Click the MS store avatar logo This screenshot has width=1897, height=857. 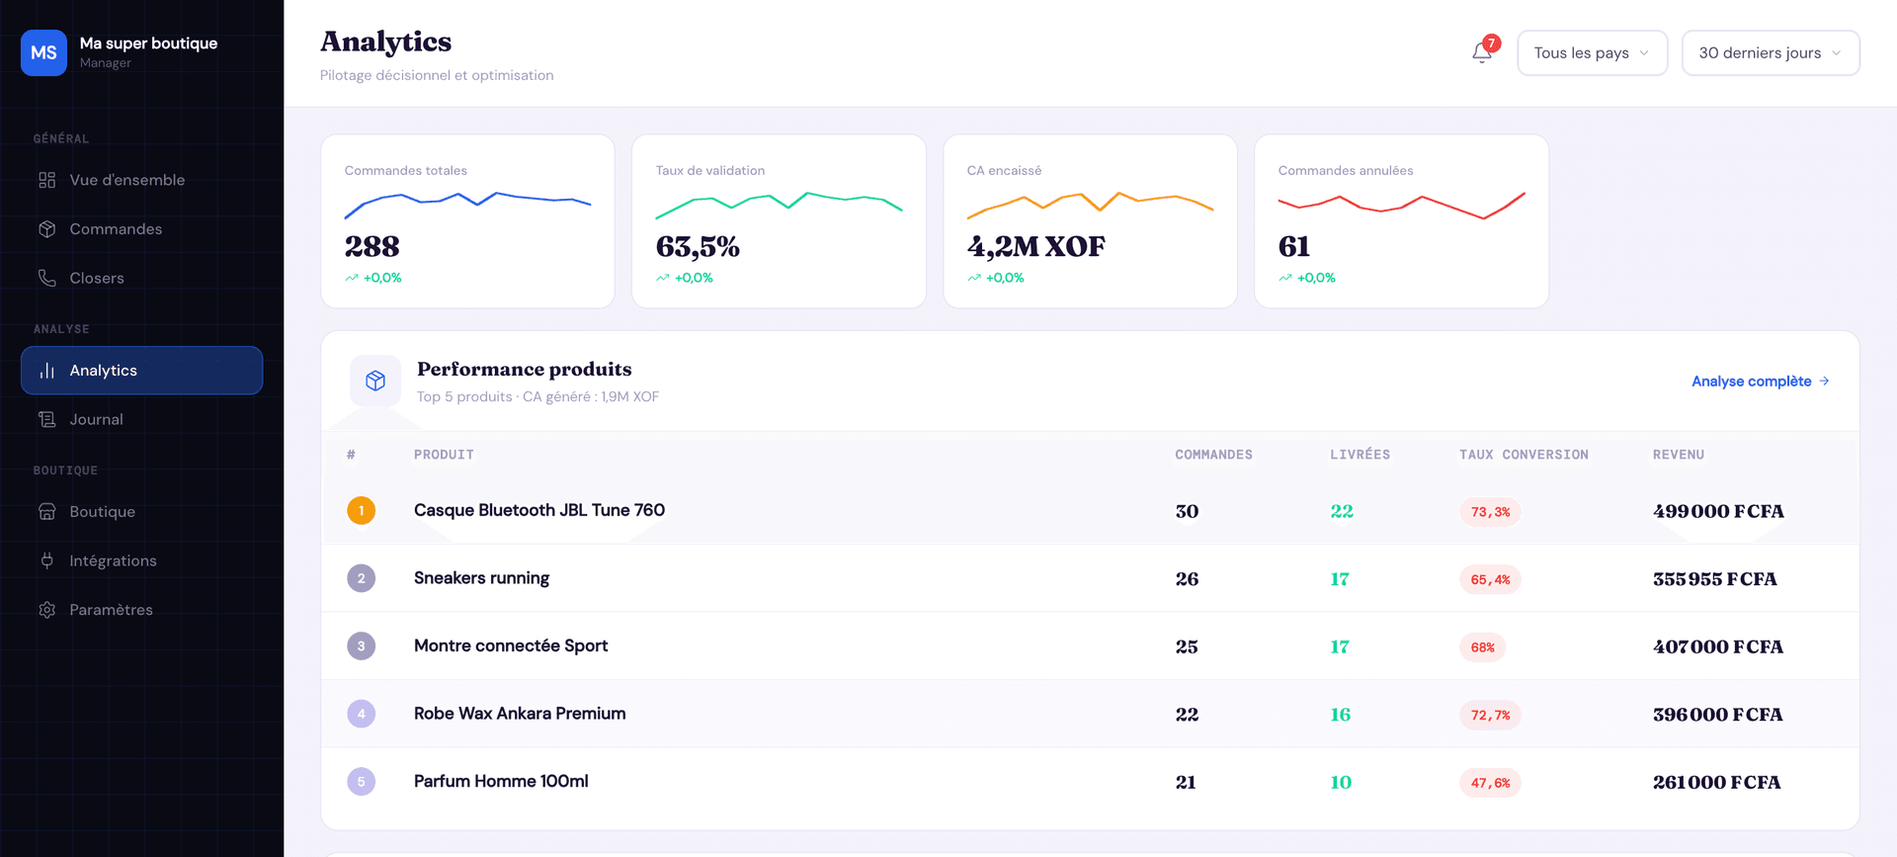43,52
